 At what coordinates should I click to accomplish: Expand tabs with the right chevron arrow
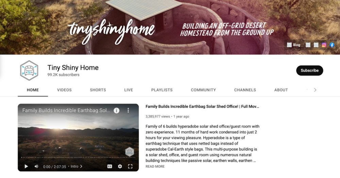tap(315, 90)
